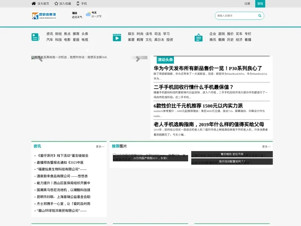
Task: Visit the 教育 section
Action: point(140,40)
